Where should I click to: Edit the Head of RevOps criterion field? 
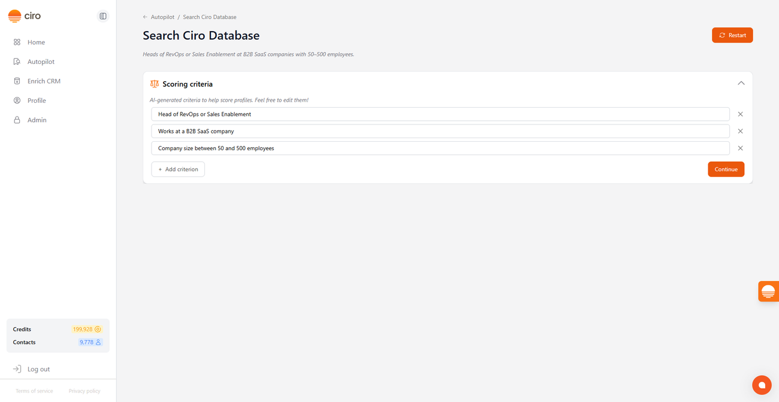pos(440,114)
